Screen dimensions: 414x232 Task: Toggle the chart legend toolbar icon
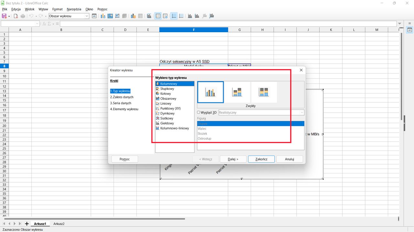(158, 16)
